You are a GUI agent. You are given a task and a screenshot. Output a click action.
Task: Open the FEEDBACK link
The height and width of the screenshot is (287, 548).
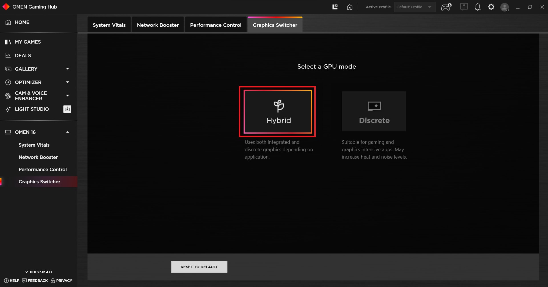35,280
